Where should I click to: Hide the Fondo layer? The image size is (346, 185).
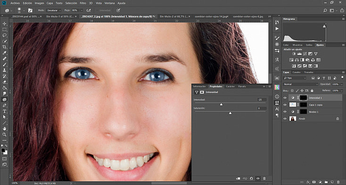pos(285,119)
